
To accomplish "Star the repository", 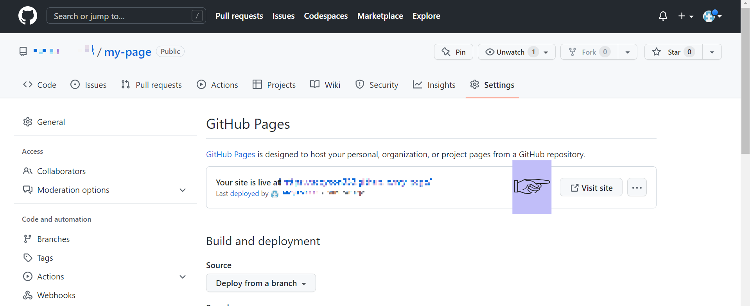I will pyautogui.click(x=673, y=52).
